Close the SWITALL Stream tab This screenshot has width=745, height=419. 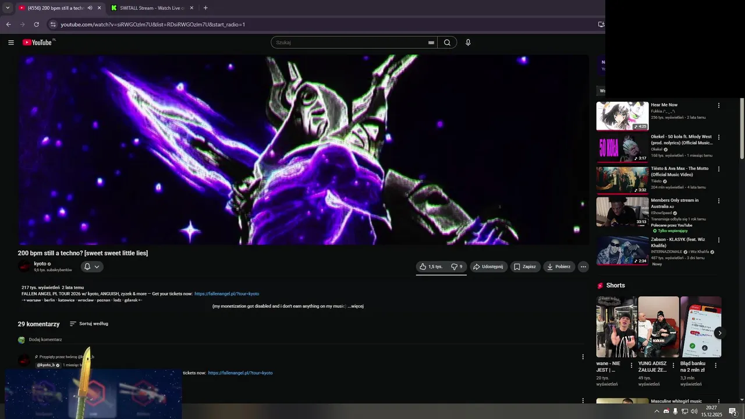tap(191, 8)
